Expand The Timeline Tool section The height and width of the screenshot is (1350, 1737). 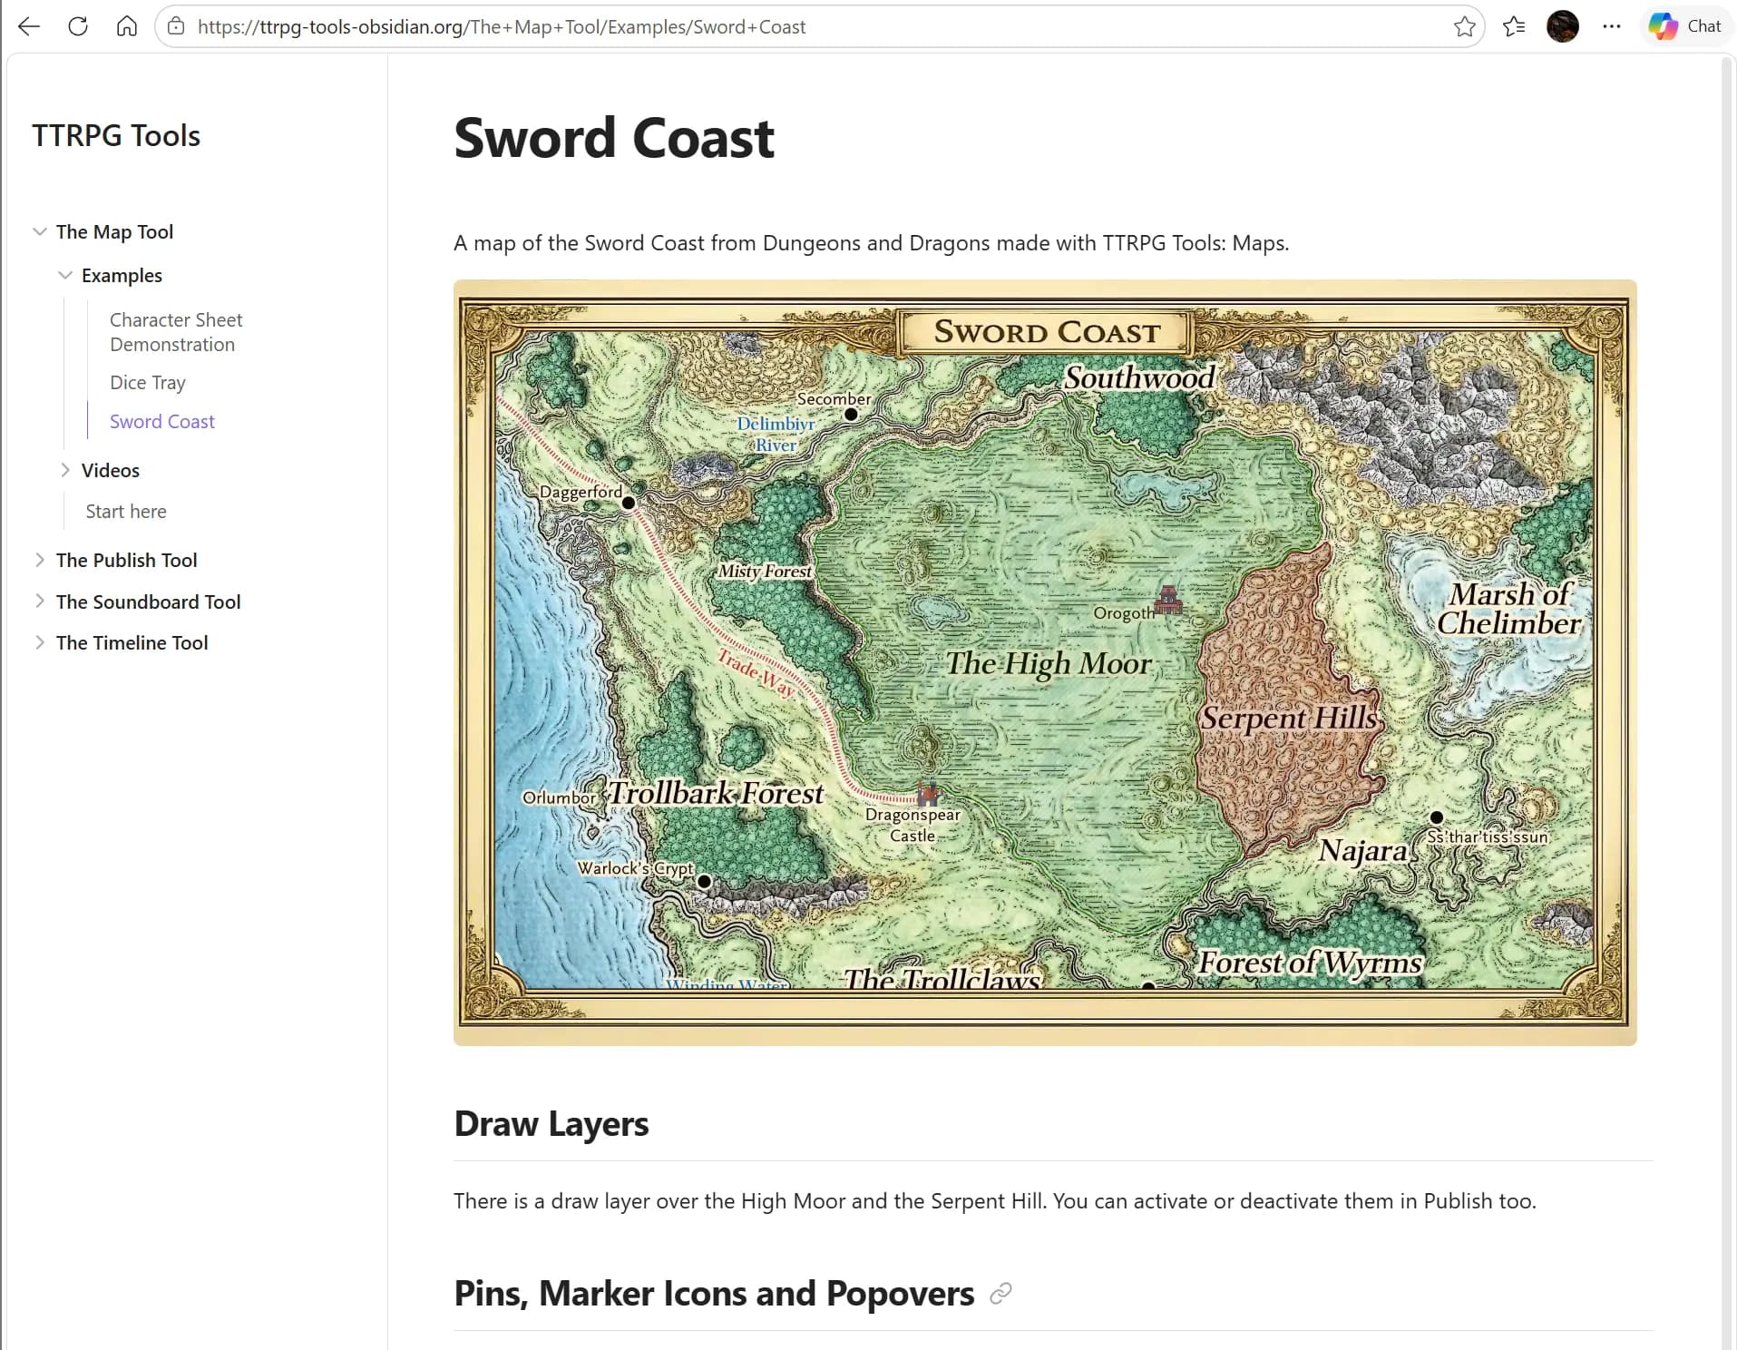(x=40, y=642)
